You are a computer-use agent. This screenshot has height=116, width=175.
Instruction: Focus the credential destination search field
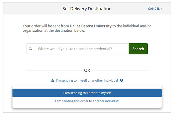pos(81,49)
